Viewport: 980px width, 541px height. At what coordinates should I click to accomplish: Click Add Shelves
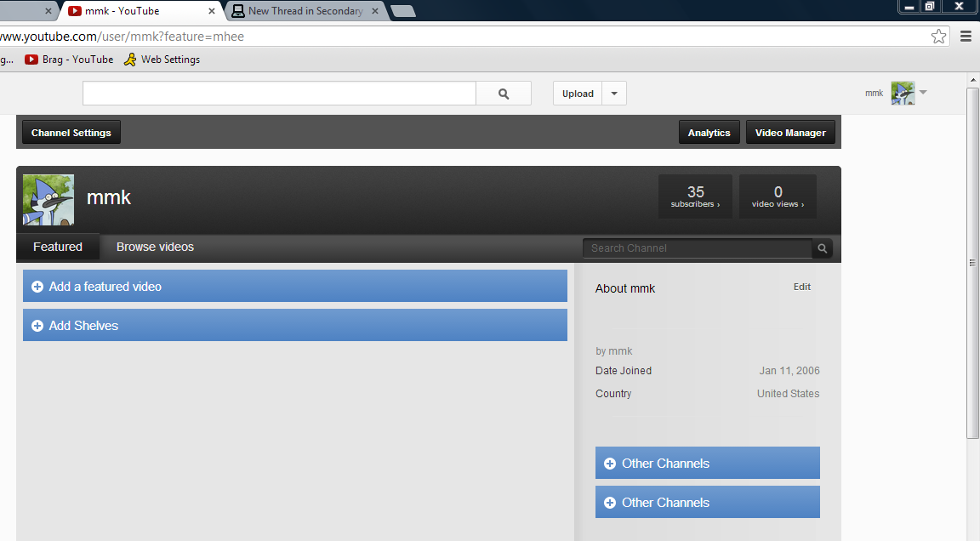(295, 326)
